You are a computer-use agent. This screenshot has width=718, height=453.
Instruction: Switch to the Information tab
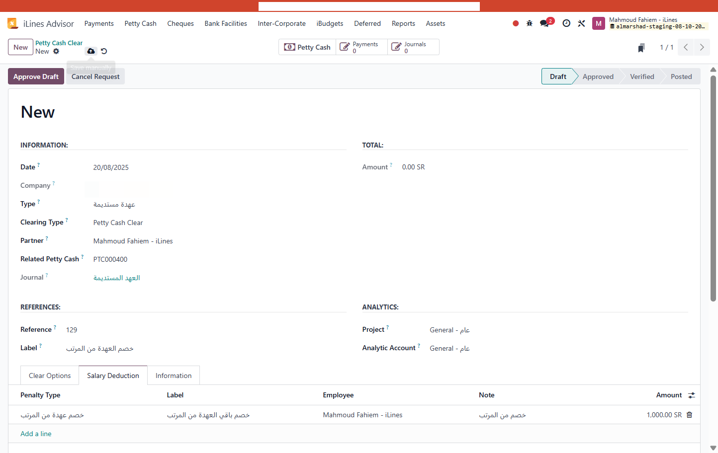174,376
